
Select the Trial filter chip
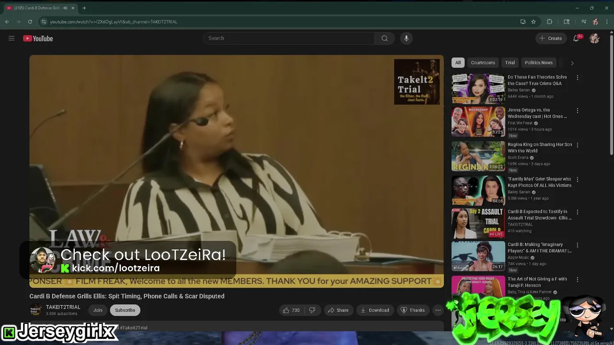point(510,63)
